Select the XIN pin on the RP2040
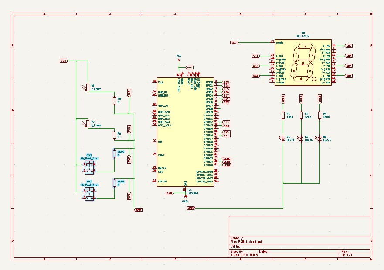The image size is (384, 270). pyautogui.click(x=160, y=142)
